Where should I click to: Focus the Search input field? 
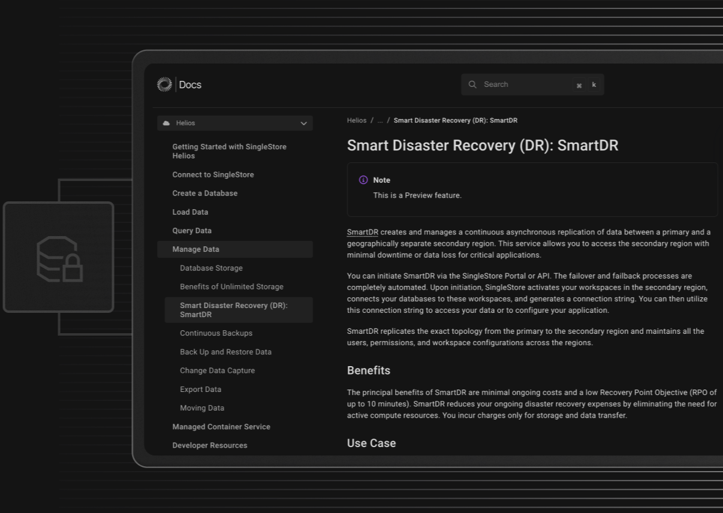[x=532, y=85]
